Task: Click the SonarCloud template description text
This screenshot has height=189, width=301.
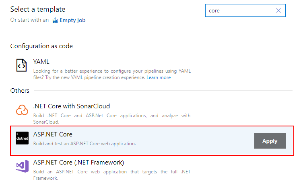Action: pos(112,116)
